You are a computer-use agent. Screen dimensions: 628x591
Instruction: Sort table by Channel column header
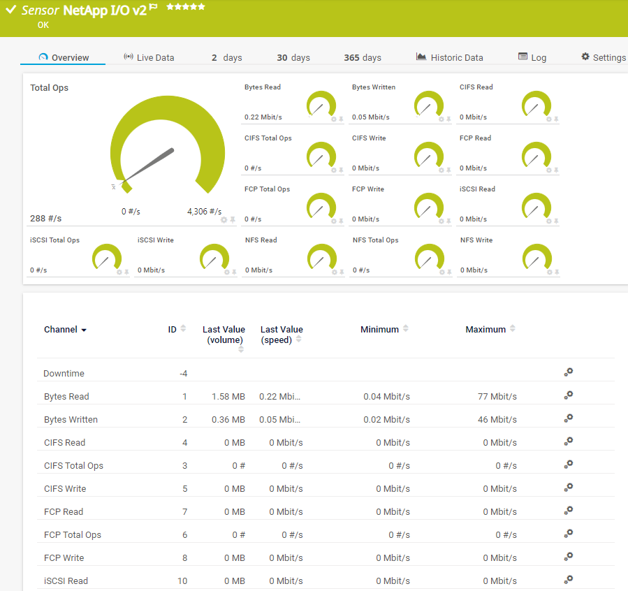pyautogui.click(x=65, y=330)
